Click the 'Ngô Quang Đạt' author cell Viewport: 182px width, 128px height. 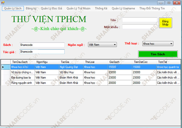coord(71,67)
